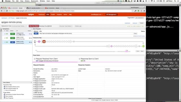Click the wrench extension icon in Chrome toolbar
Viewport: 181px width, 102px height.
(135, 11)
